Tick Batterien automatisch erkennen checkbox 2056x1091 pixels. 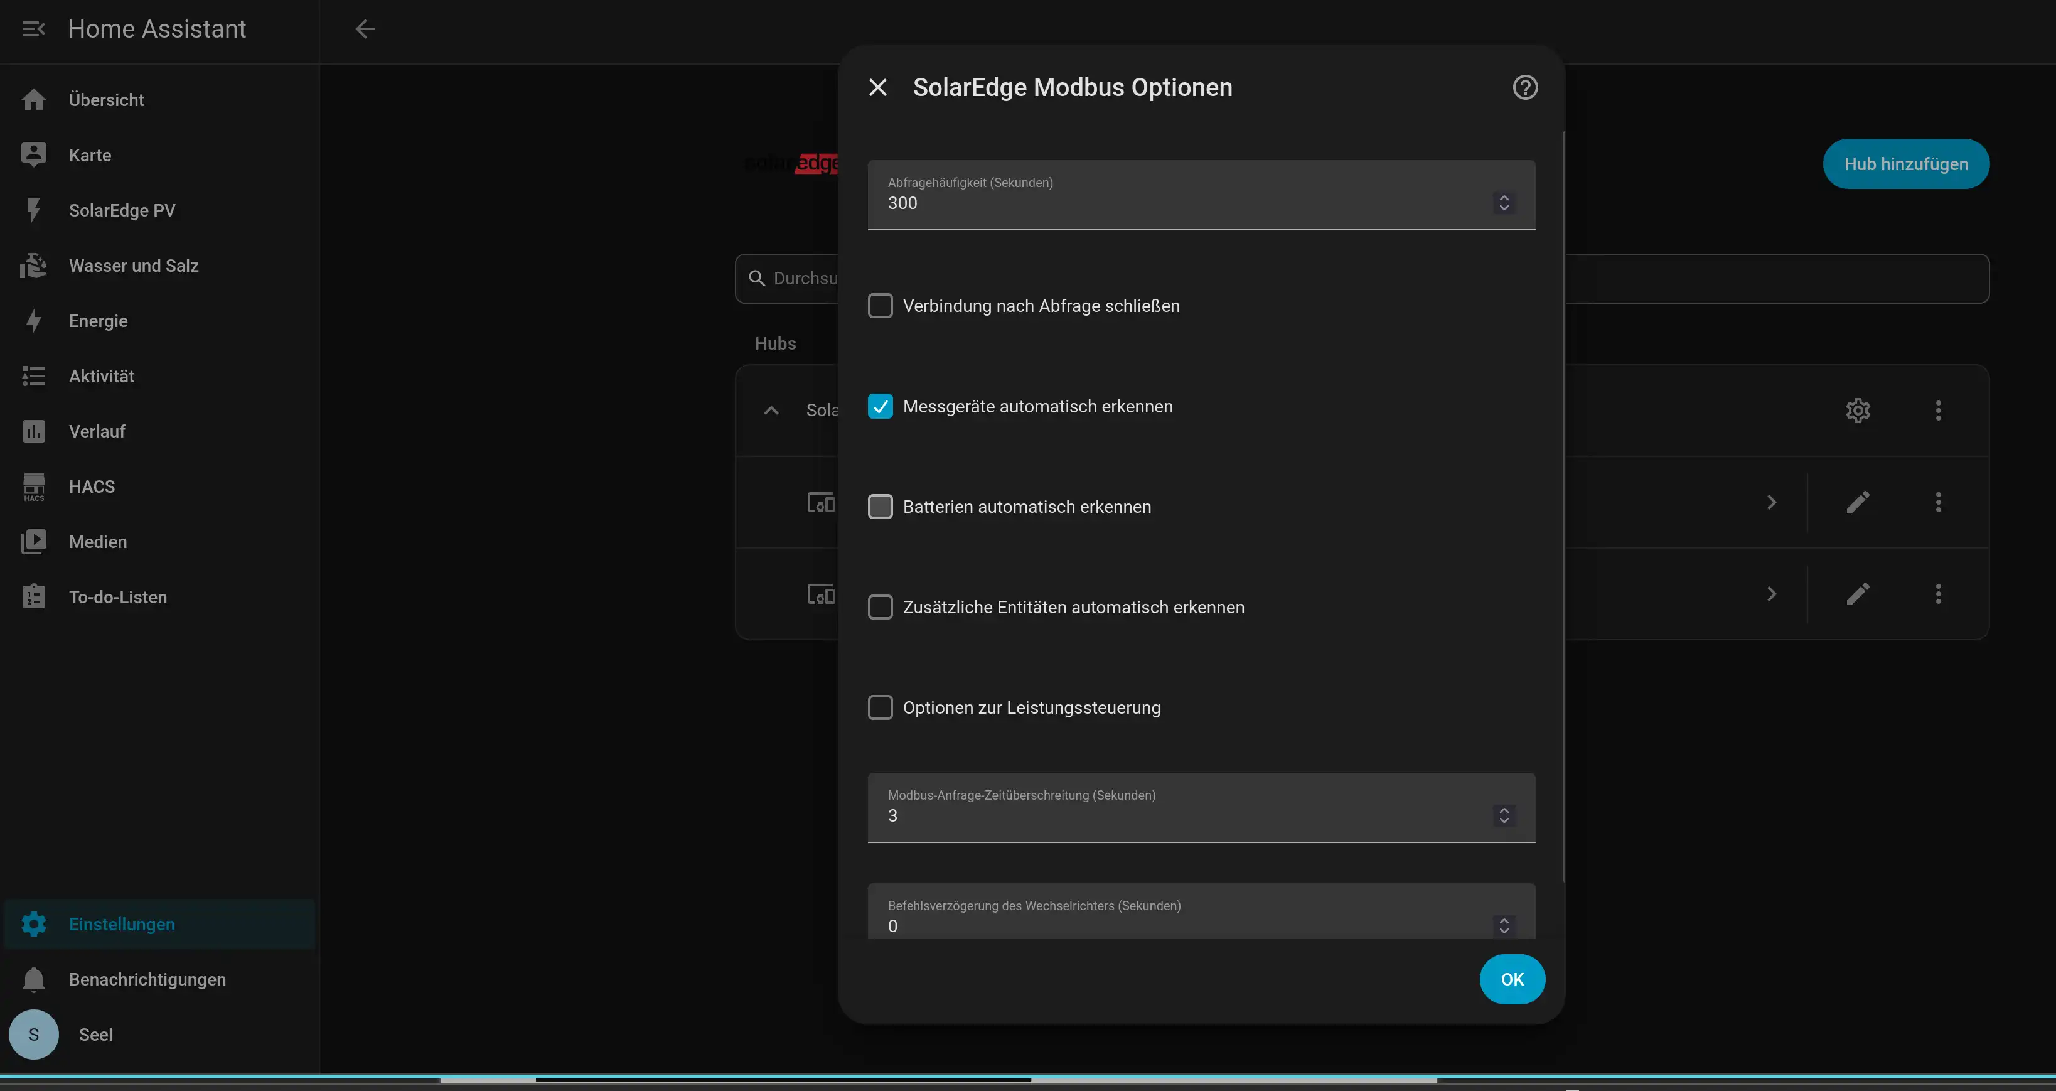coord(879,507)
